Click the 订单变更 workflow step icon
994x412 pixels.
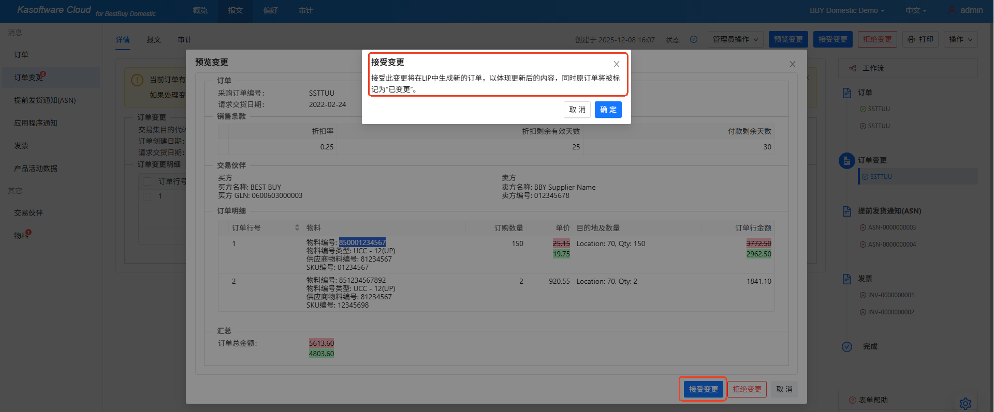point(846,161)
